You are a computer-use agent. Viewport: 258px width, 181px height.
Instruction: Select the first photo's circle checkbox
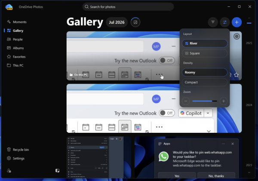236,37
